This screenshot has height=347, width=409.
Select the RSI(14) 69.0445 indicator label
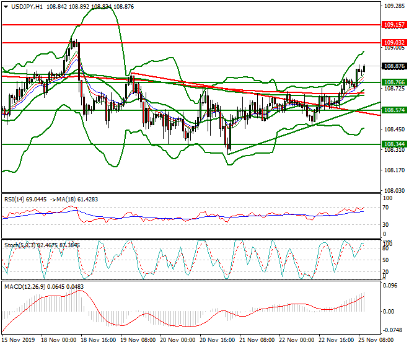pyautogui.click(x=25, y=200)
